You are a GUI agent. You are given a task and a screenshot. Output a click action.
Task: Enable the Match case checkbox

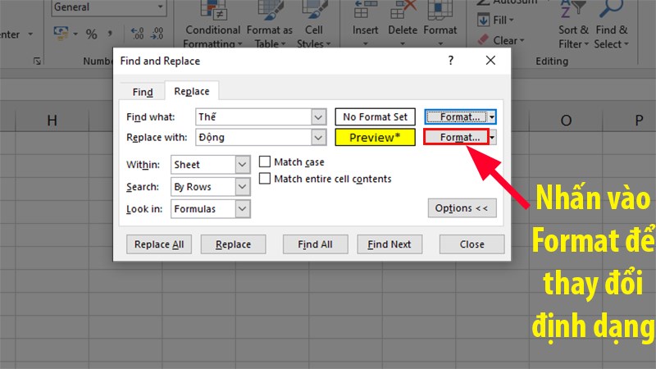point(265,162)
